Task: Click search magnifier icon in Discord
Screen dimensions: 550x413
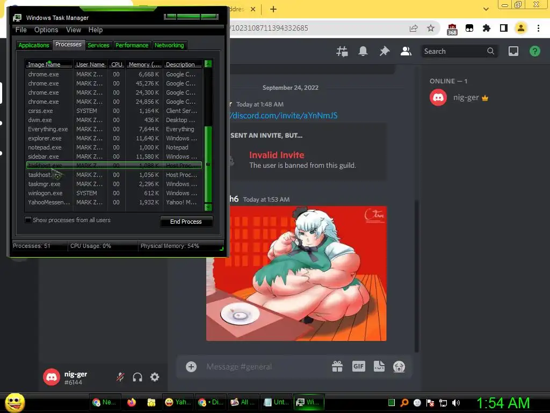Action: (490, 51)
